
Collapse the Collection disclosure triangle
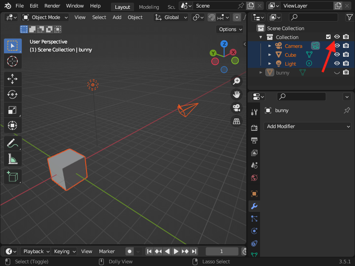(x=261, y=37)
